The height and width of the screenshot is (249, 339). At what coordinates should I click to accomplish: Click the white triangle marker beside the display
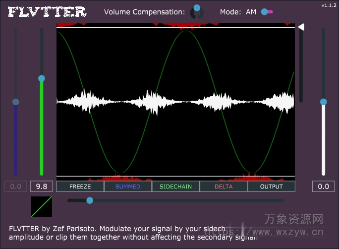tap(301, 27)
